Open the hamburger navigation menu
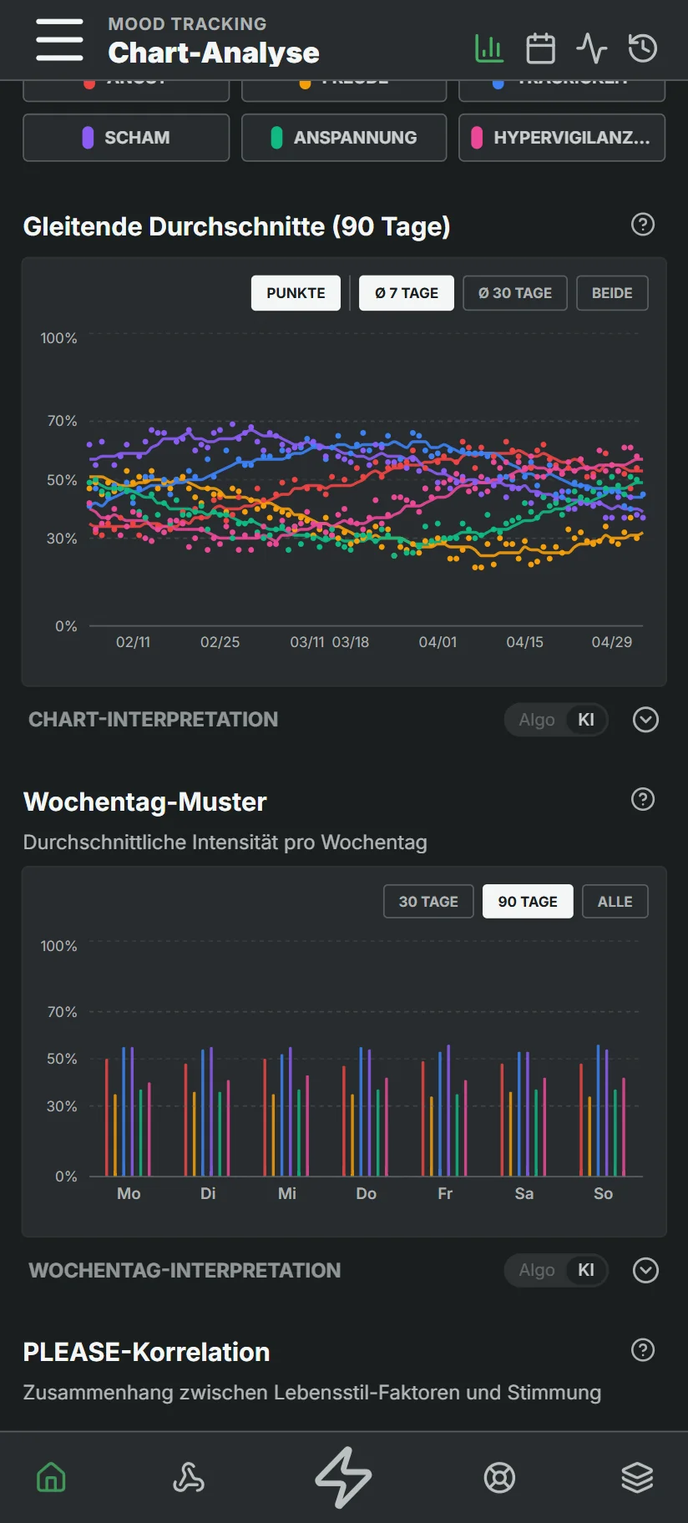The image size is (688, 1523). 59,40
